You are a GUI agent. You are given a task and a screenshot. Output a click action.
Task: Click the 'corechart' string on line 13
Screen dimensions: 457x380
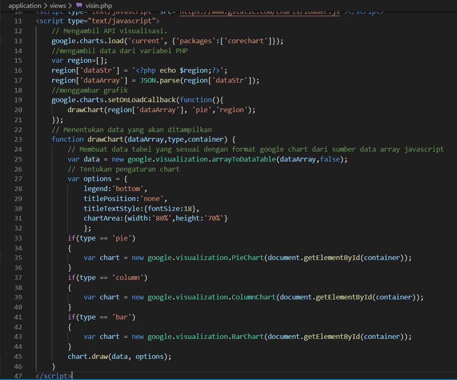coord(246,41)
